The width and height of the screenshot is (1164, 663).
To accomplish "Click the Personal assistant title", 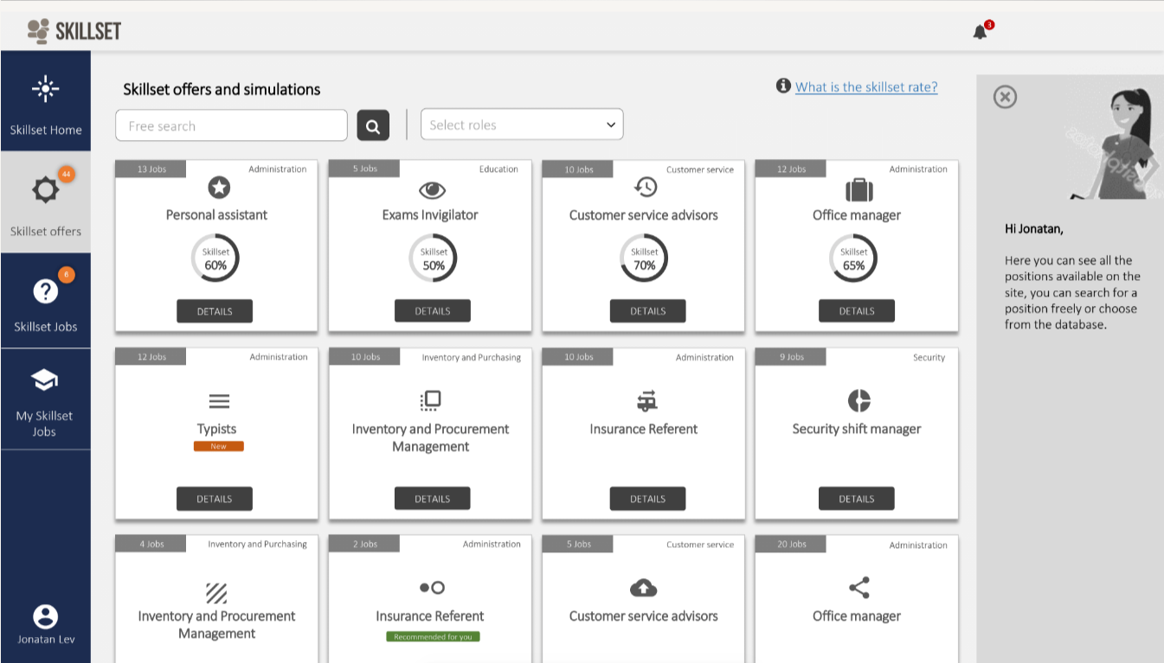I will tap(216, 214).
